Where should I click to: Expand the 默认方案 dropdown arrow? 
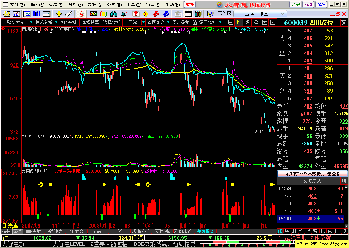tap(31, 22)
